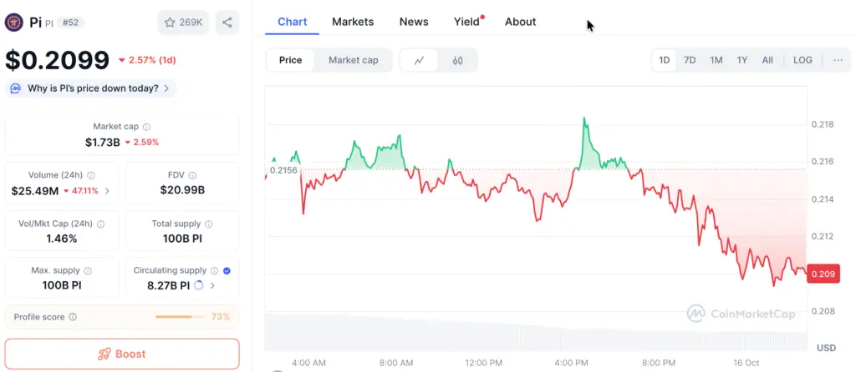
Task: Toggle the LOG scale option
Action: pyautogui.click(x=802, y=60)
